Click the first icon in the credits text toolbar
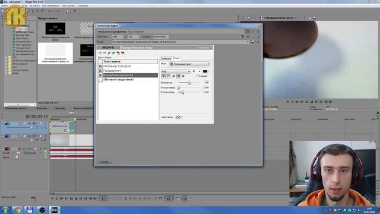The height and width of the screenshot is (214, 380). [100, 53]
